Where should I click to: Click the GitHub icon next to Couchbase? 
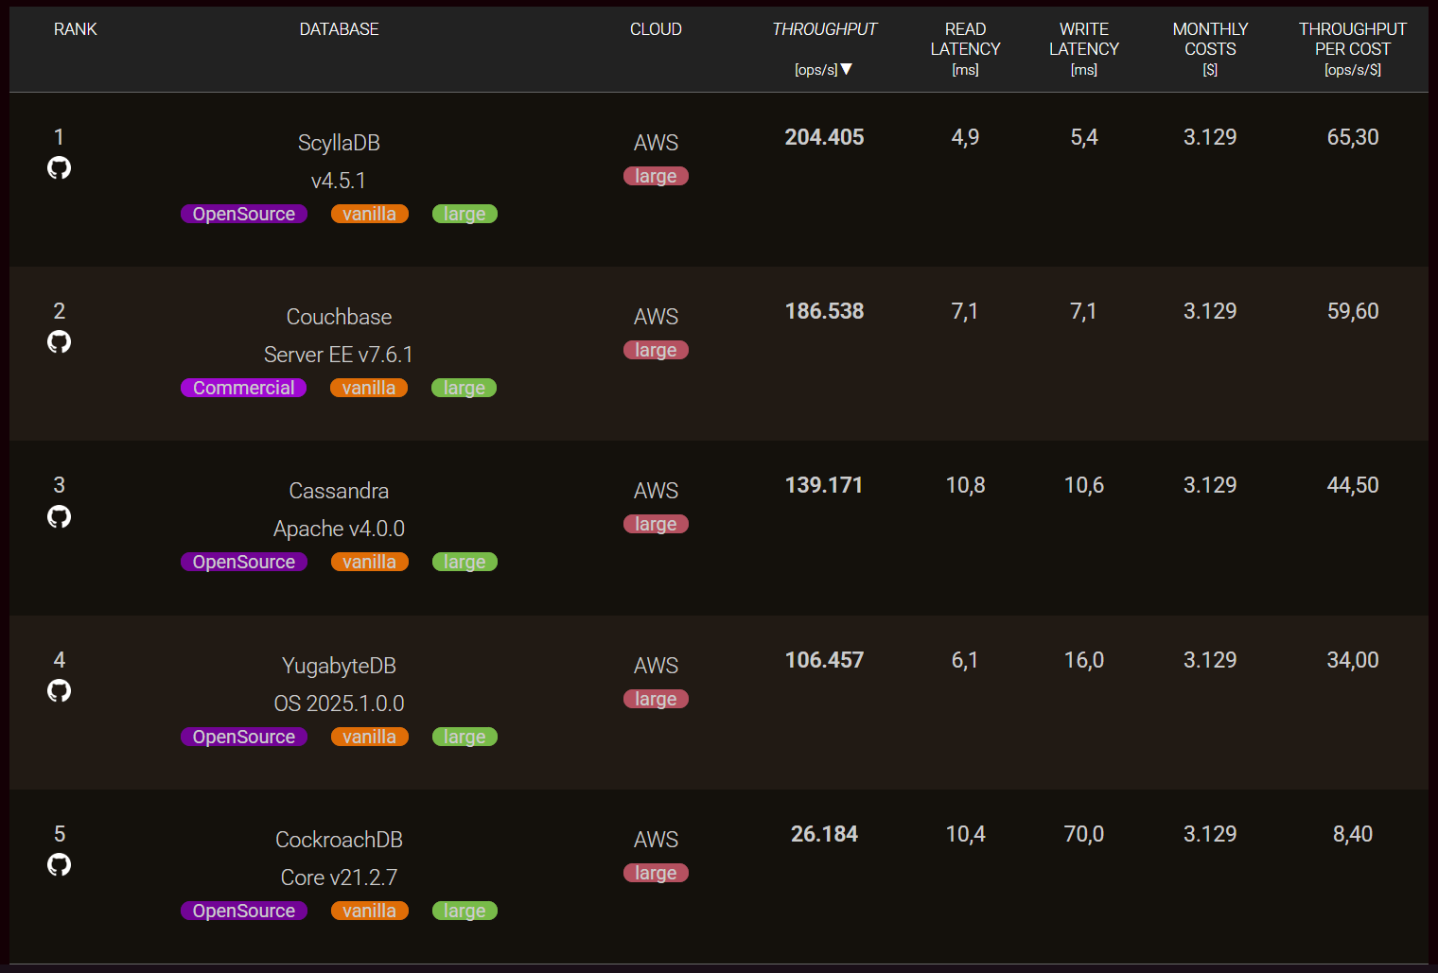[59, 341]
